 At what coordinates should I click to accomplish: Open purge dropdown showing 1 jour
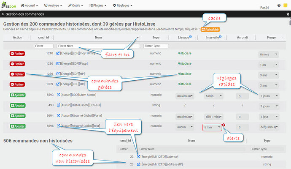click(269, 117)
